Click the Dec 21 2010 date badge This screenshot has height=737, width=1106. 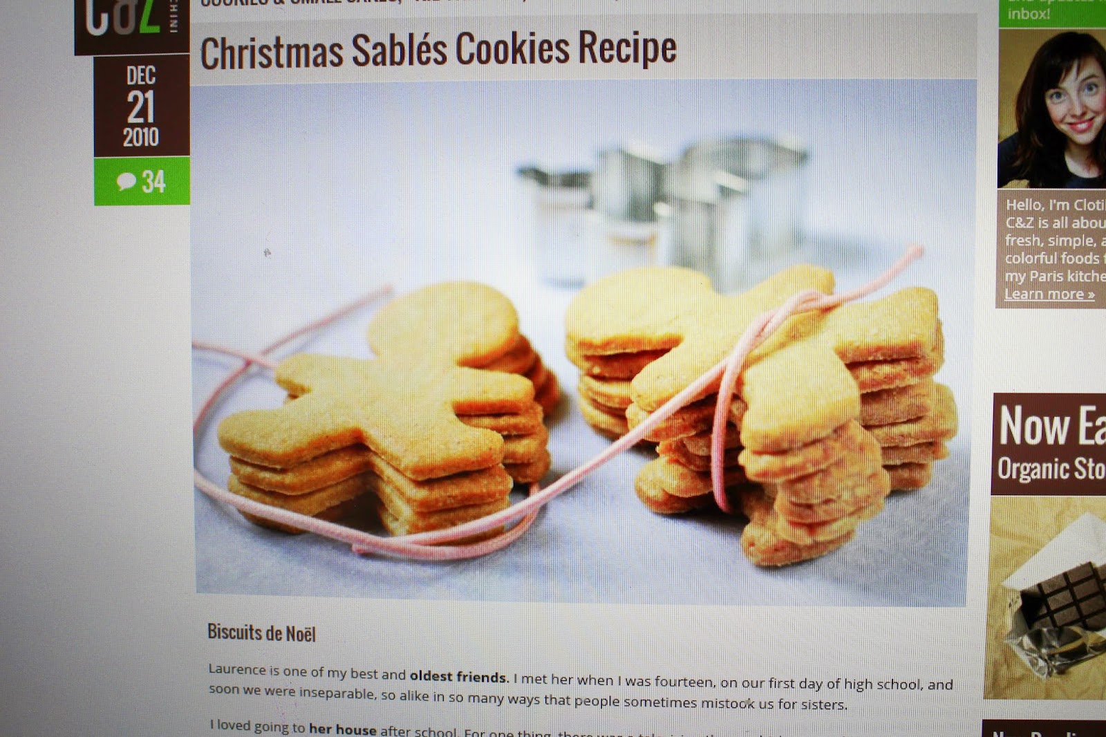point(142,106)
